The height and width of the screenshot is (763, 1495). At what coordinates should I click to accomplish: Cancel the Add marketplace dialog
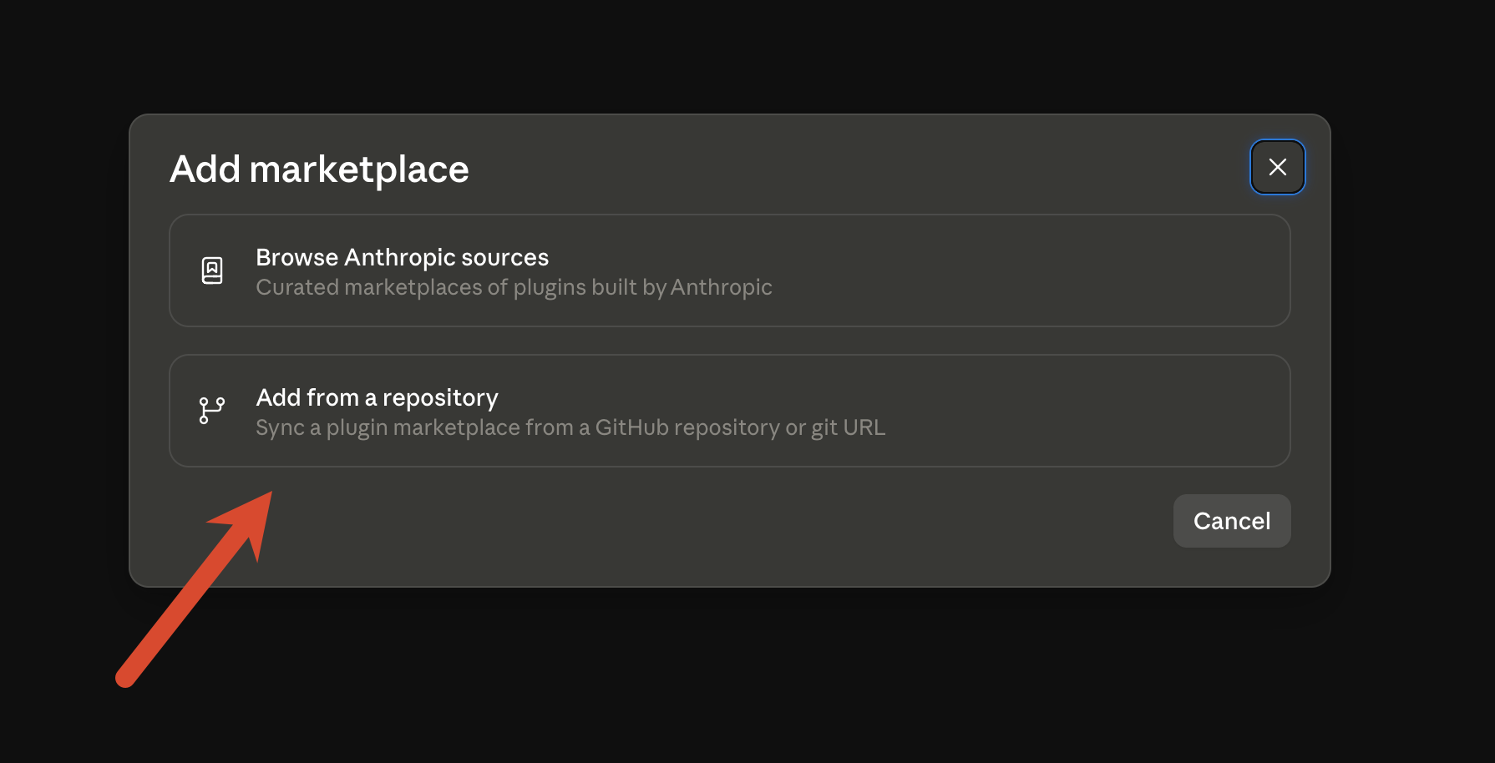coord(1232,521)
